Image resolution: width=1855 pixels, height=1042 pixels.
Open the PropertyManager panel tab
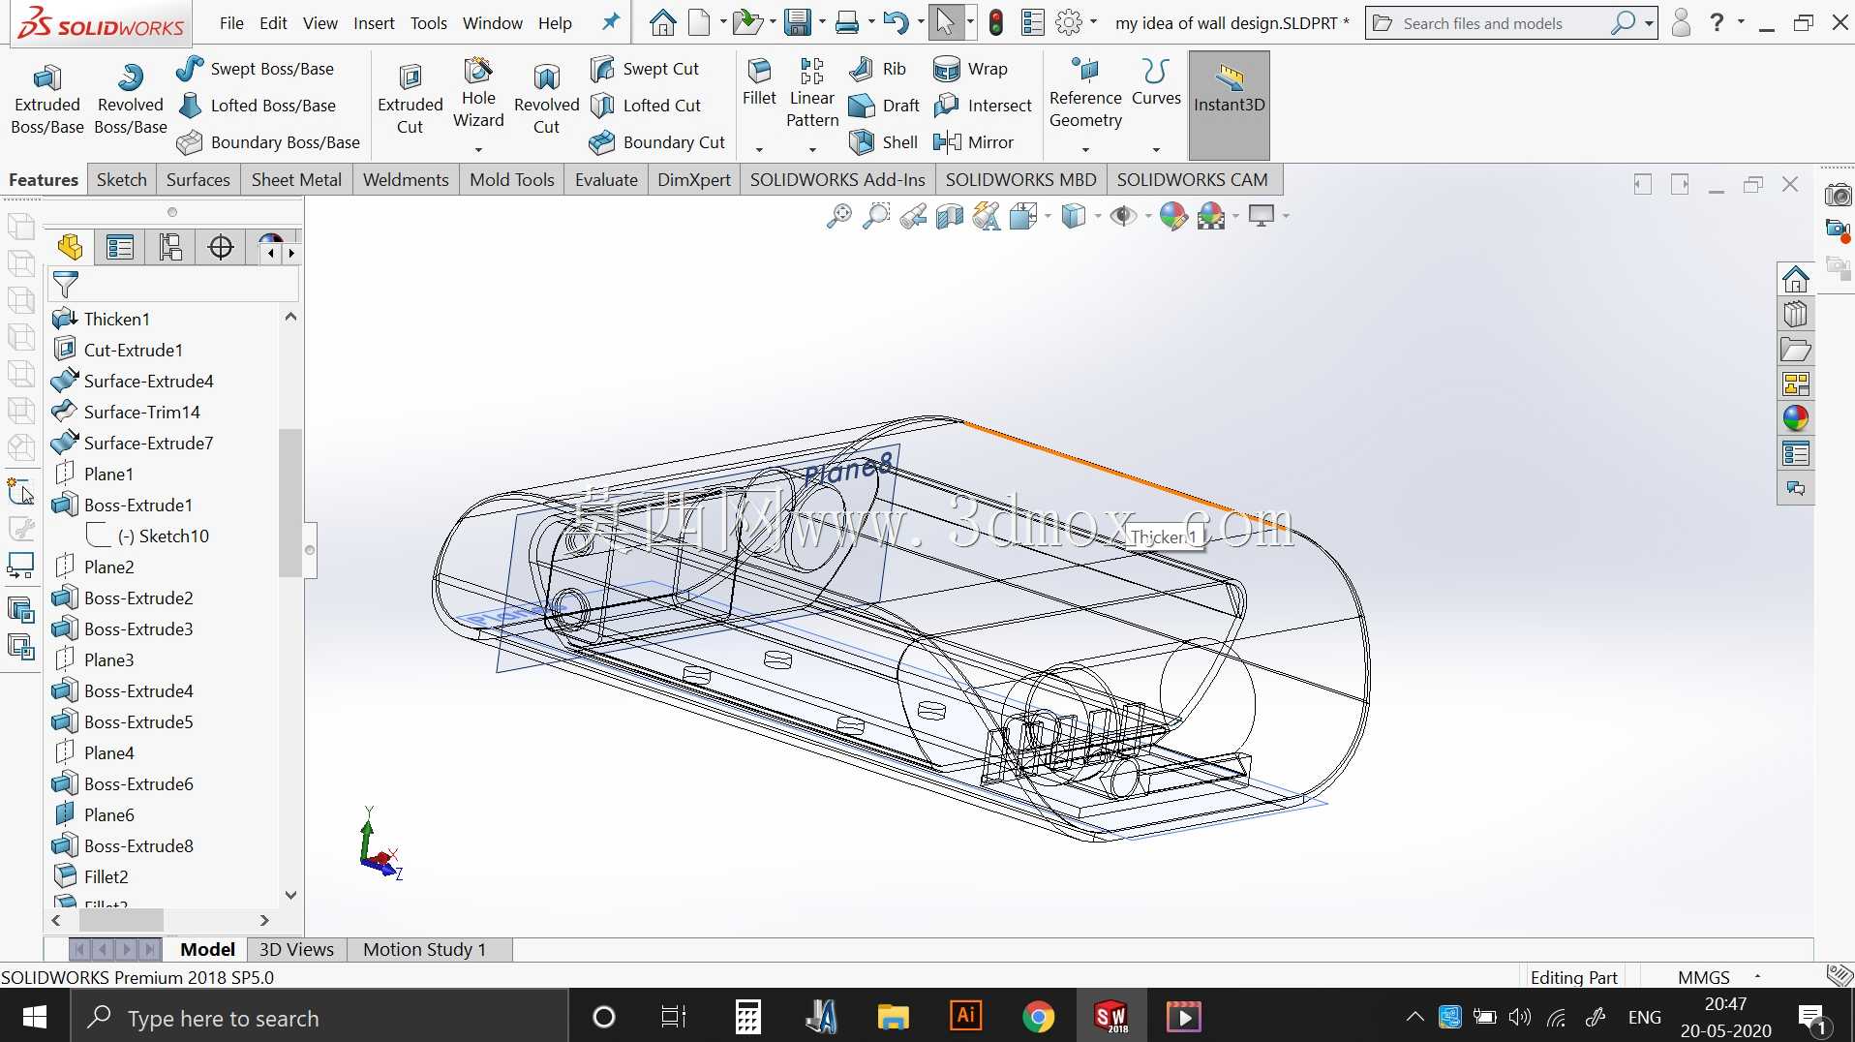click(x=120, y=248)
